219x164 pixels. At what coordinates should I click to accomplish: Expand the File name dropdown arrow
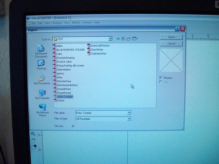pos(129,113)
